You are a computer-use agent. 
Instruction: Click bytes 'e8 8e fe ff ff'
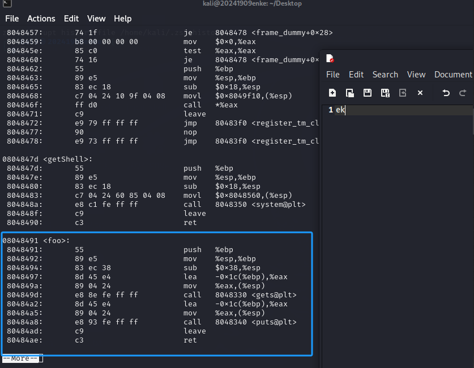pos(106,295)
